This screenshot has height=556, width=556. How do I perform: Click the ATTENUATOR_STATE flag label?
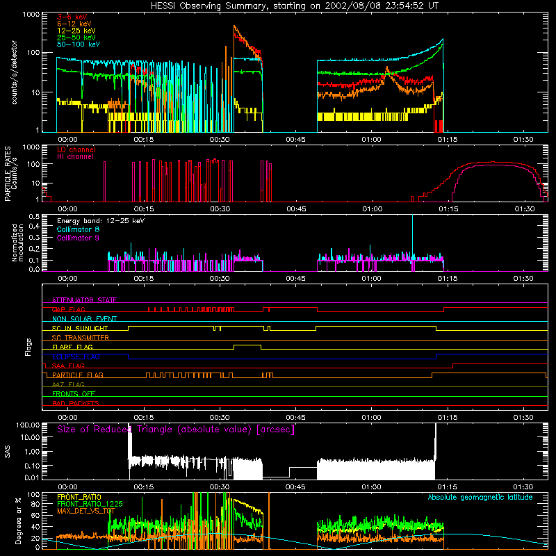click(x=84, y=300)
